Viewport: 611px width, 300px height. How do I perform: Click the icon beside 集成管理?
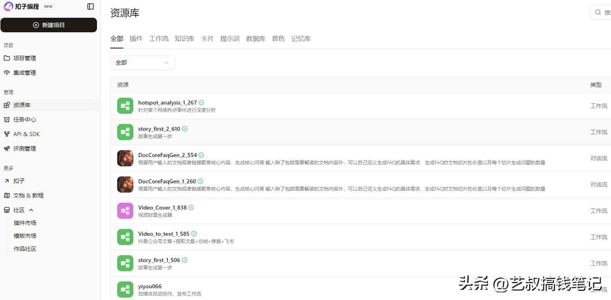point(7,73)
